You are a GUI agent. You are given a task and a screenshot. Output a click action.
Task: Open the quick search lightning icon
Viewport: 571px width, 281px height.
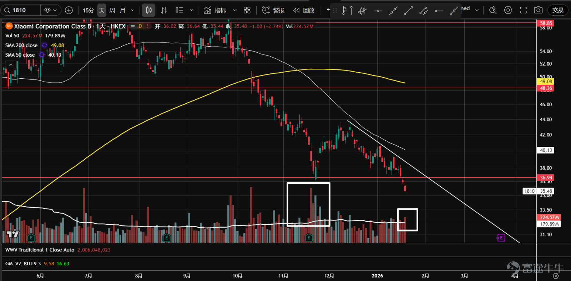coord(493,10)
